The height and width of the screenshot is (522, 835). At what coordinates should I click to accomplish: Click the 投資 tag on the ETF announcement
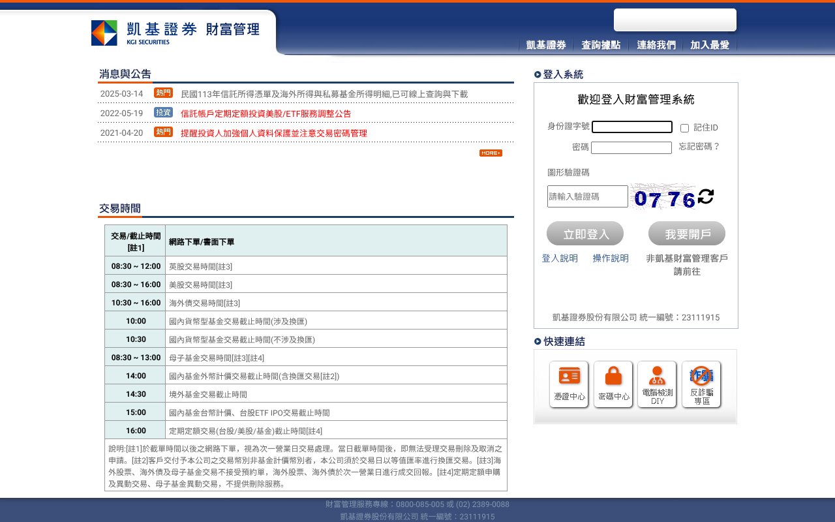tap(163, 112)
